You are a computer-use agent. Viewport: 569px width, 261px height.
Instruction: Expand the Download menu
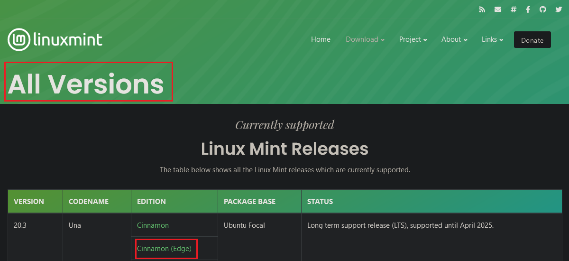[x=365, y=39]
